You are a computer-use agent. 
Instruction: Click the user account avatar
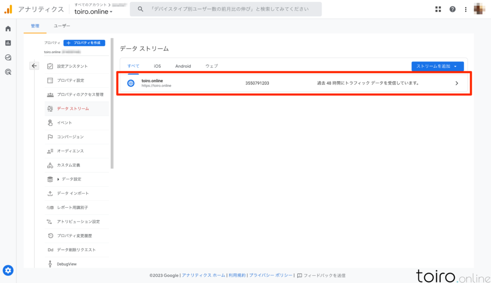(479, 9)
